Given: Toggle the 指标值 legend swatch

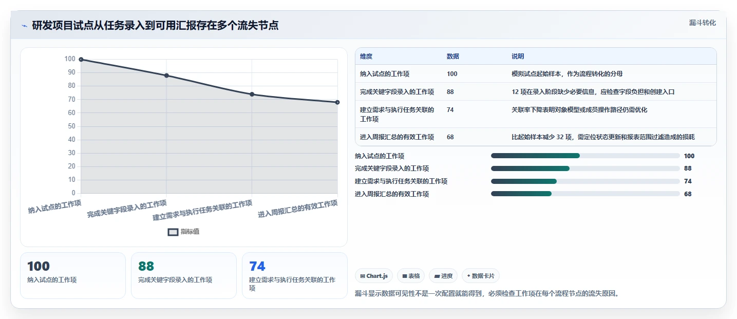Looking at the screenshot, I should 173,232.
